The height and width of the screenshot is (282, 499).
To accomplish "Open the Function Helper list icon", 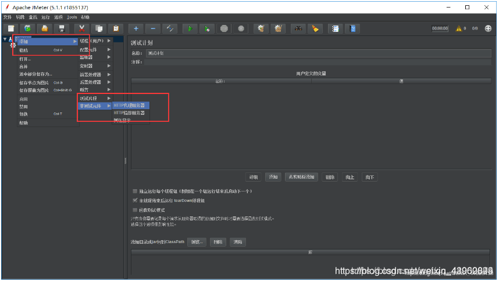I will (x=336, y=28).
